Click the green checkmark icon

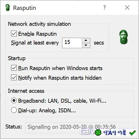click(x=132, y=133)
